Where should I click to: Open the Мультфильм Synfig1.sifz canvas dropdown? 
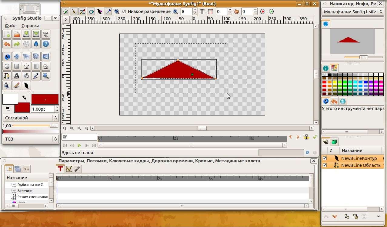(x=353, y=12)
